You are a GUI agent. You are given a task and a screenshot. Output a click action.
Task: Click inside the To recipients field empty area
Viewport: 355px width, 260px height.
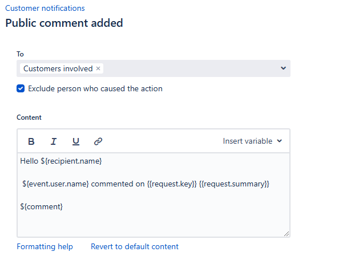(x=190, y=68)
